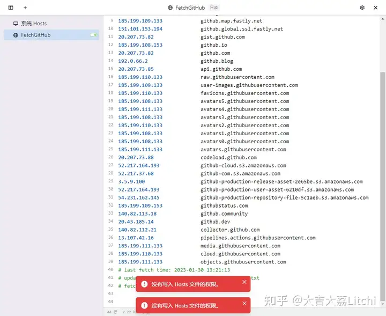
Task: Click the 只读 read-only badge
Action: [214, 8]
